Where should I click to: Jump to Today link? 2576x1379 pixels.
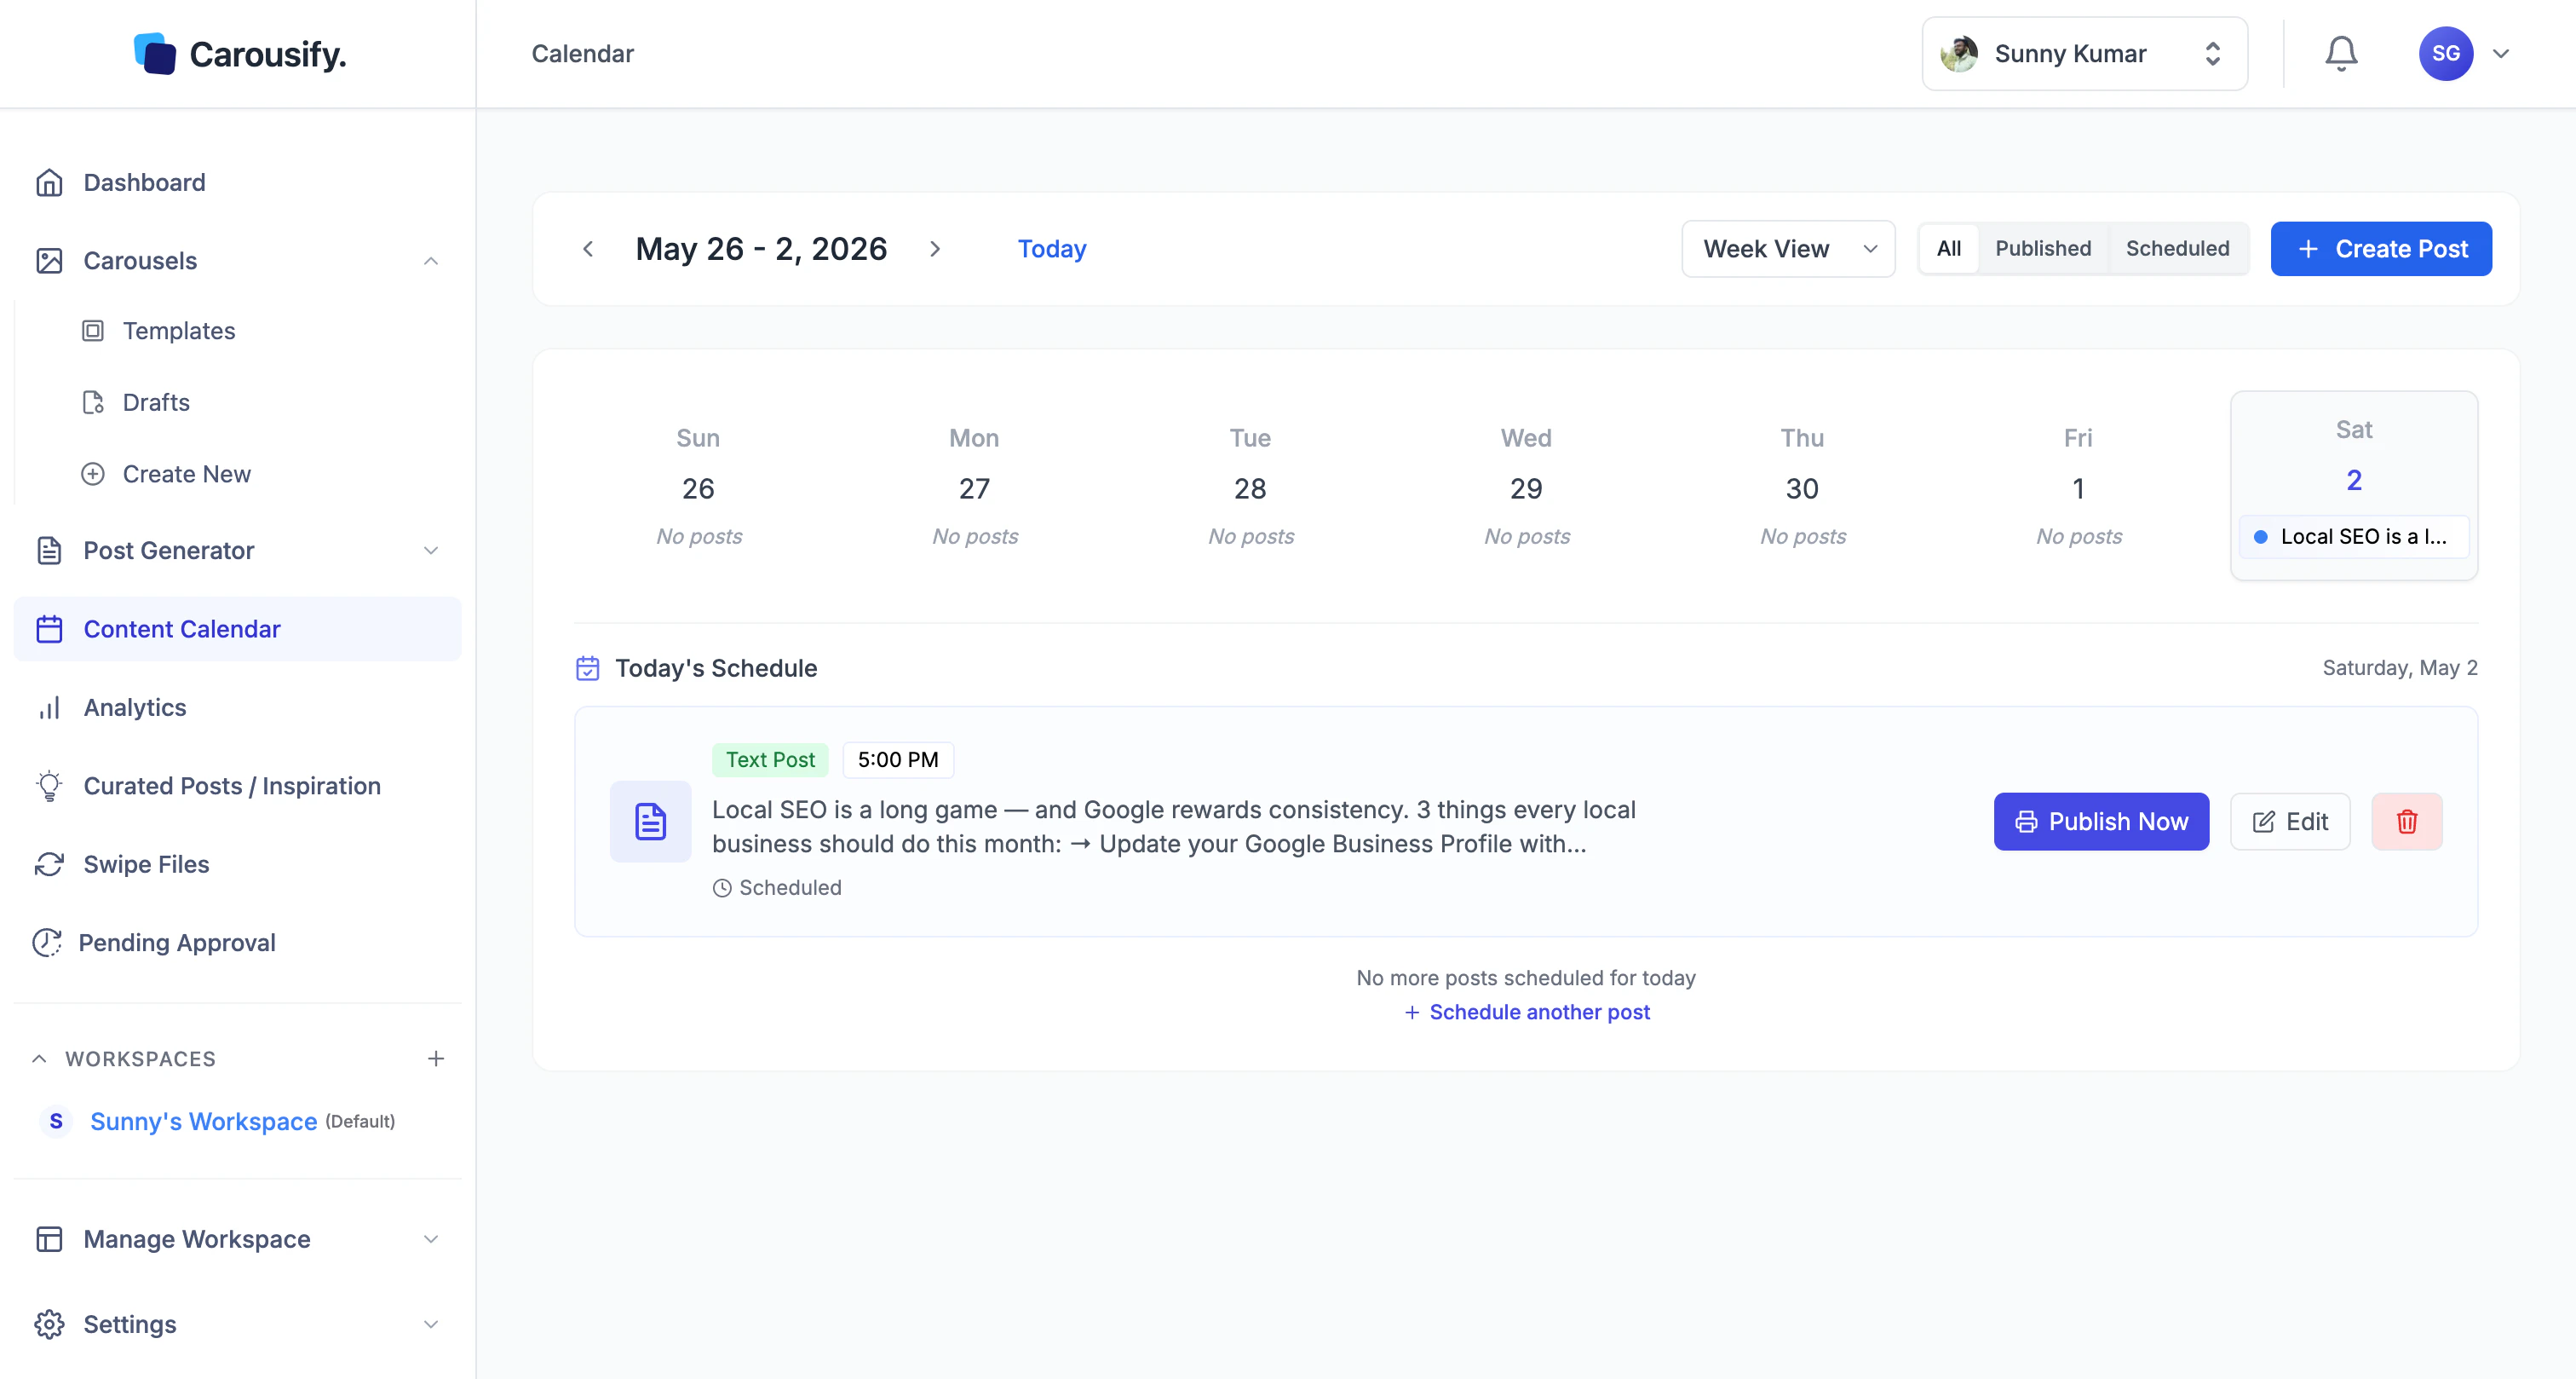[1052, 248]
